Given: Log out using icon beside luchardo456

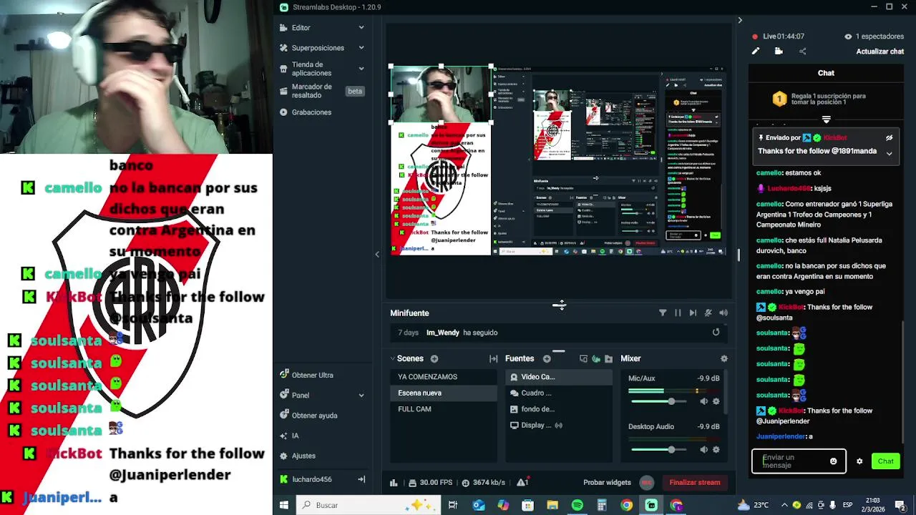Looking at the screenshot, I should tap(361, 479).
